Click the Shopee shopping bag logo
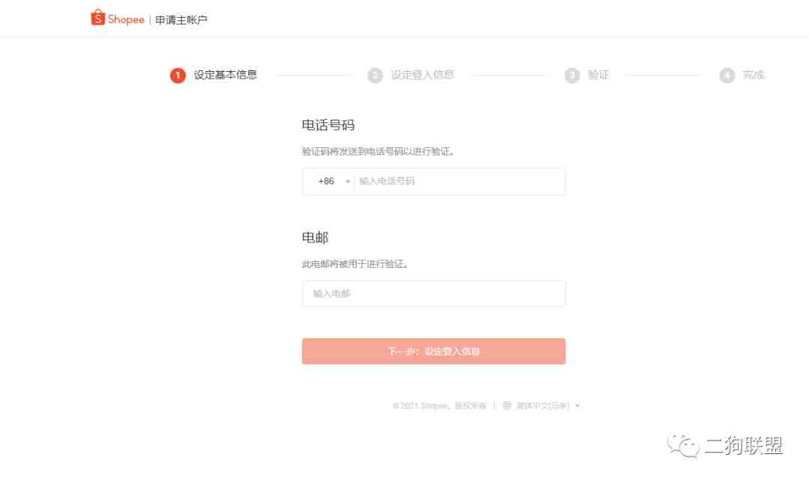Image resolution: width=809 pixels, height=481 pixels. click(x=97, y=17)
